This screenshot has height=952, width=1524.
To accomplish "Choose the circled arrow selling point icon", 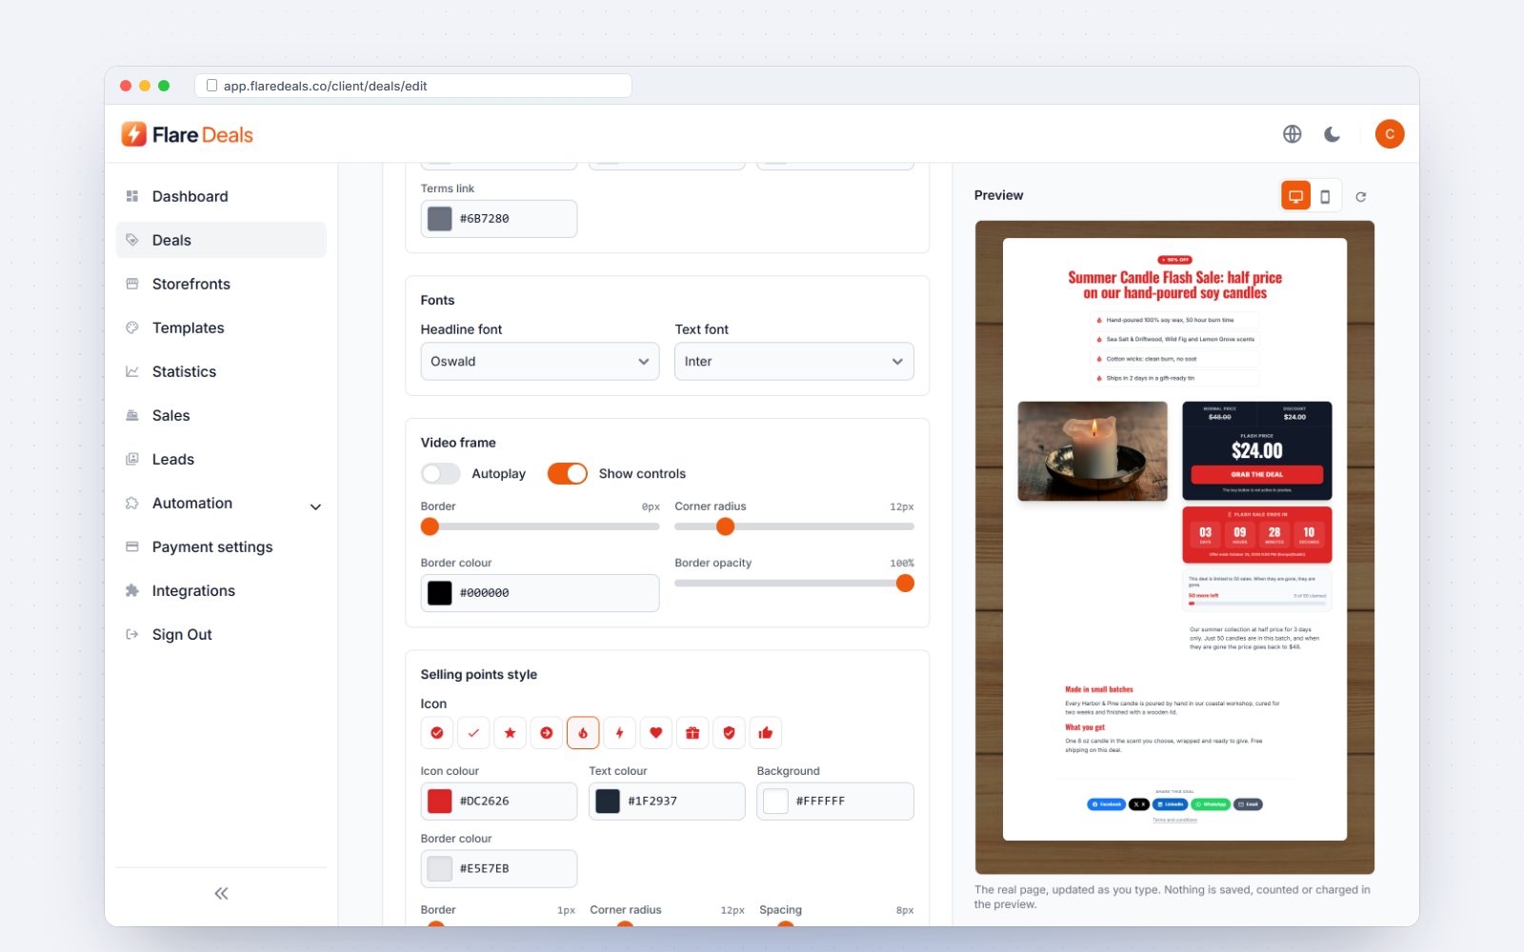I will pos(547,733).
